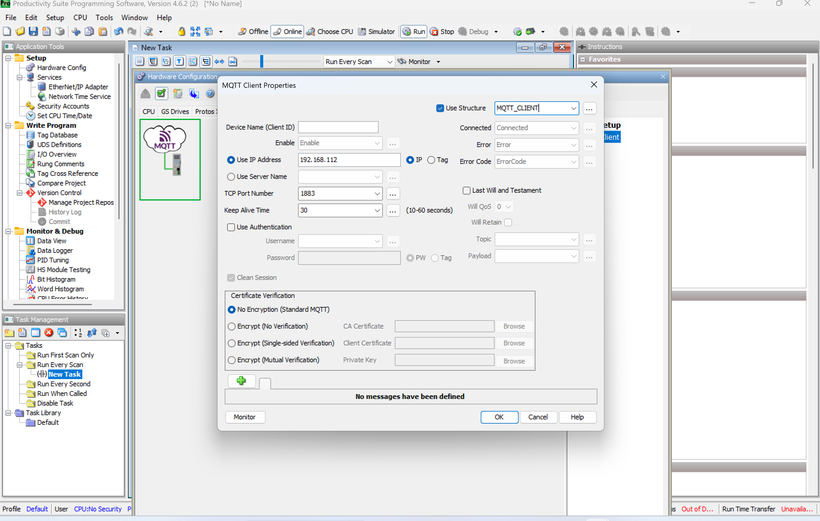Click the Monitor button in MQTT dialog

click(x=245, y=417)
